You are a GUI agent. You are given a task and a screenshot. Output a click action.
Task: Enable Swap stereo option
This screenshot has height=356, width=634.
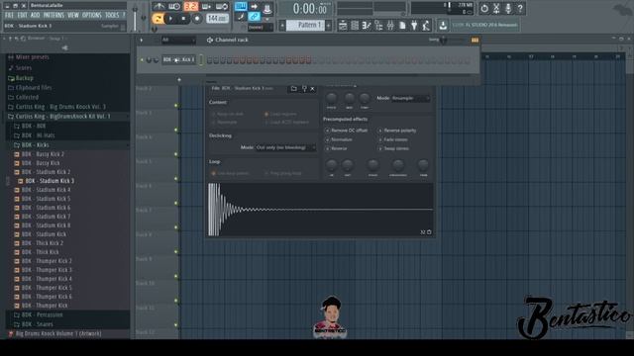tap(393, 148)
